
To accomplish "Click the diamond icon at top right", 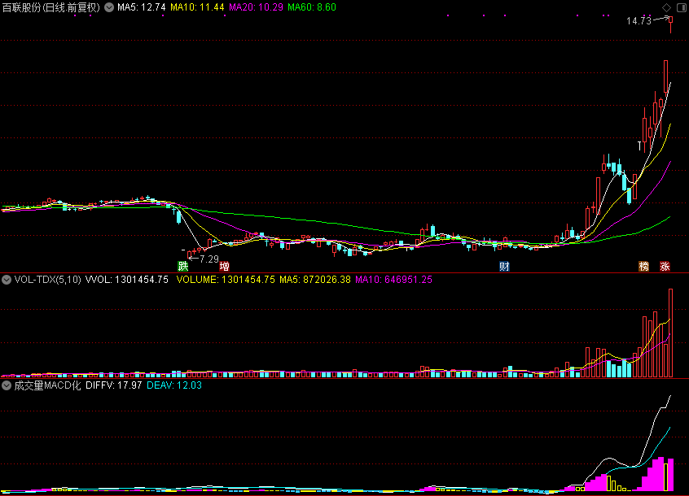I will pos(666,7).
